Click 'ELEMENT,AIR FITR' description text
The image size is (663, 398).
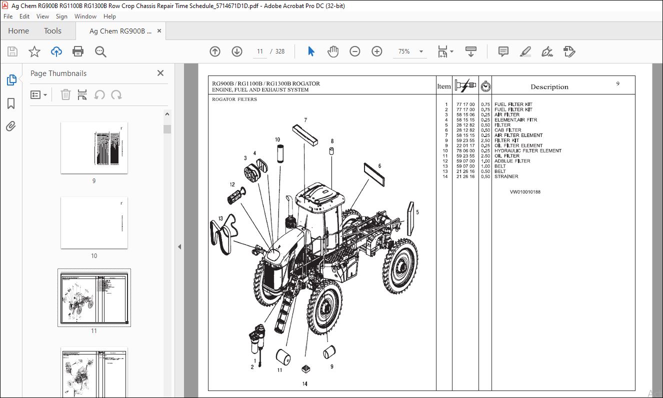coord(515,120)
